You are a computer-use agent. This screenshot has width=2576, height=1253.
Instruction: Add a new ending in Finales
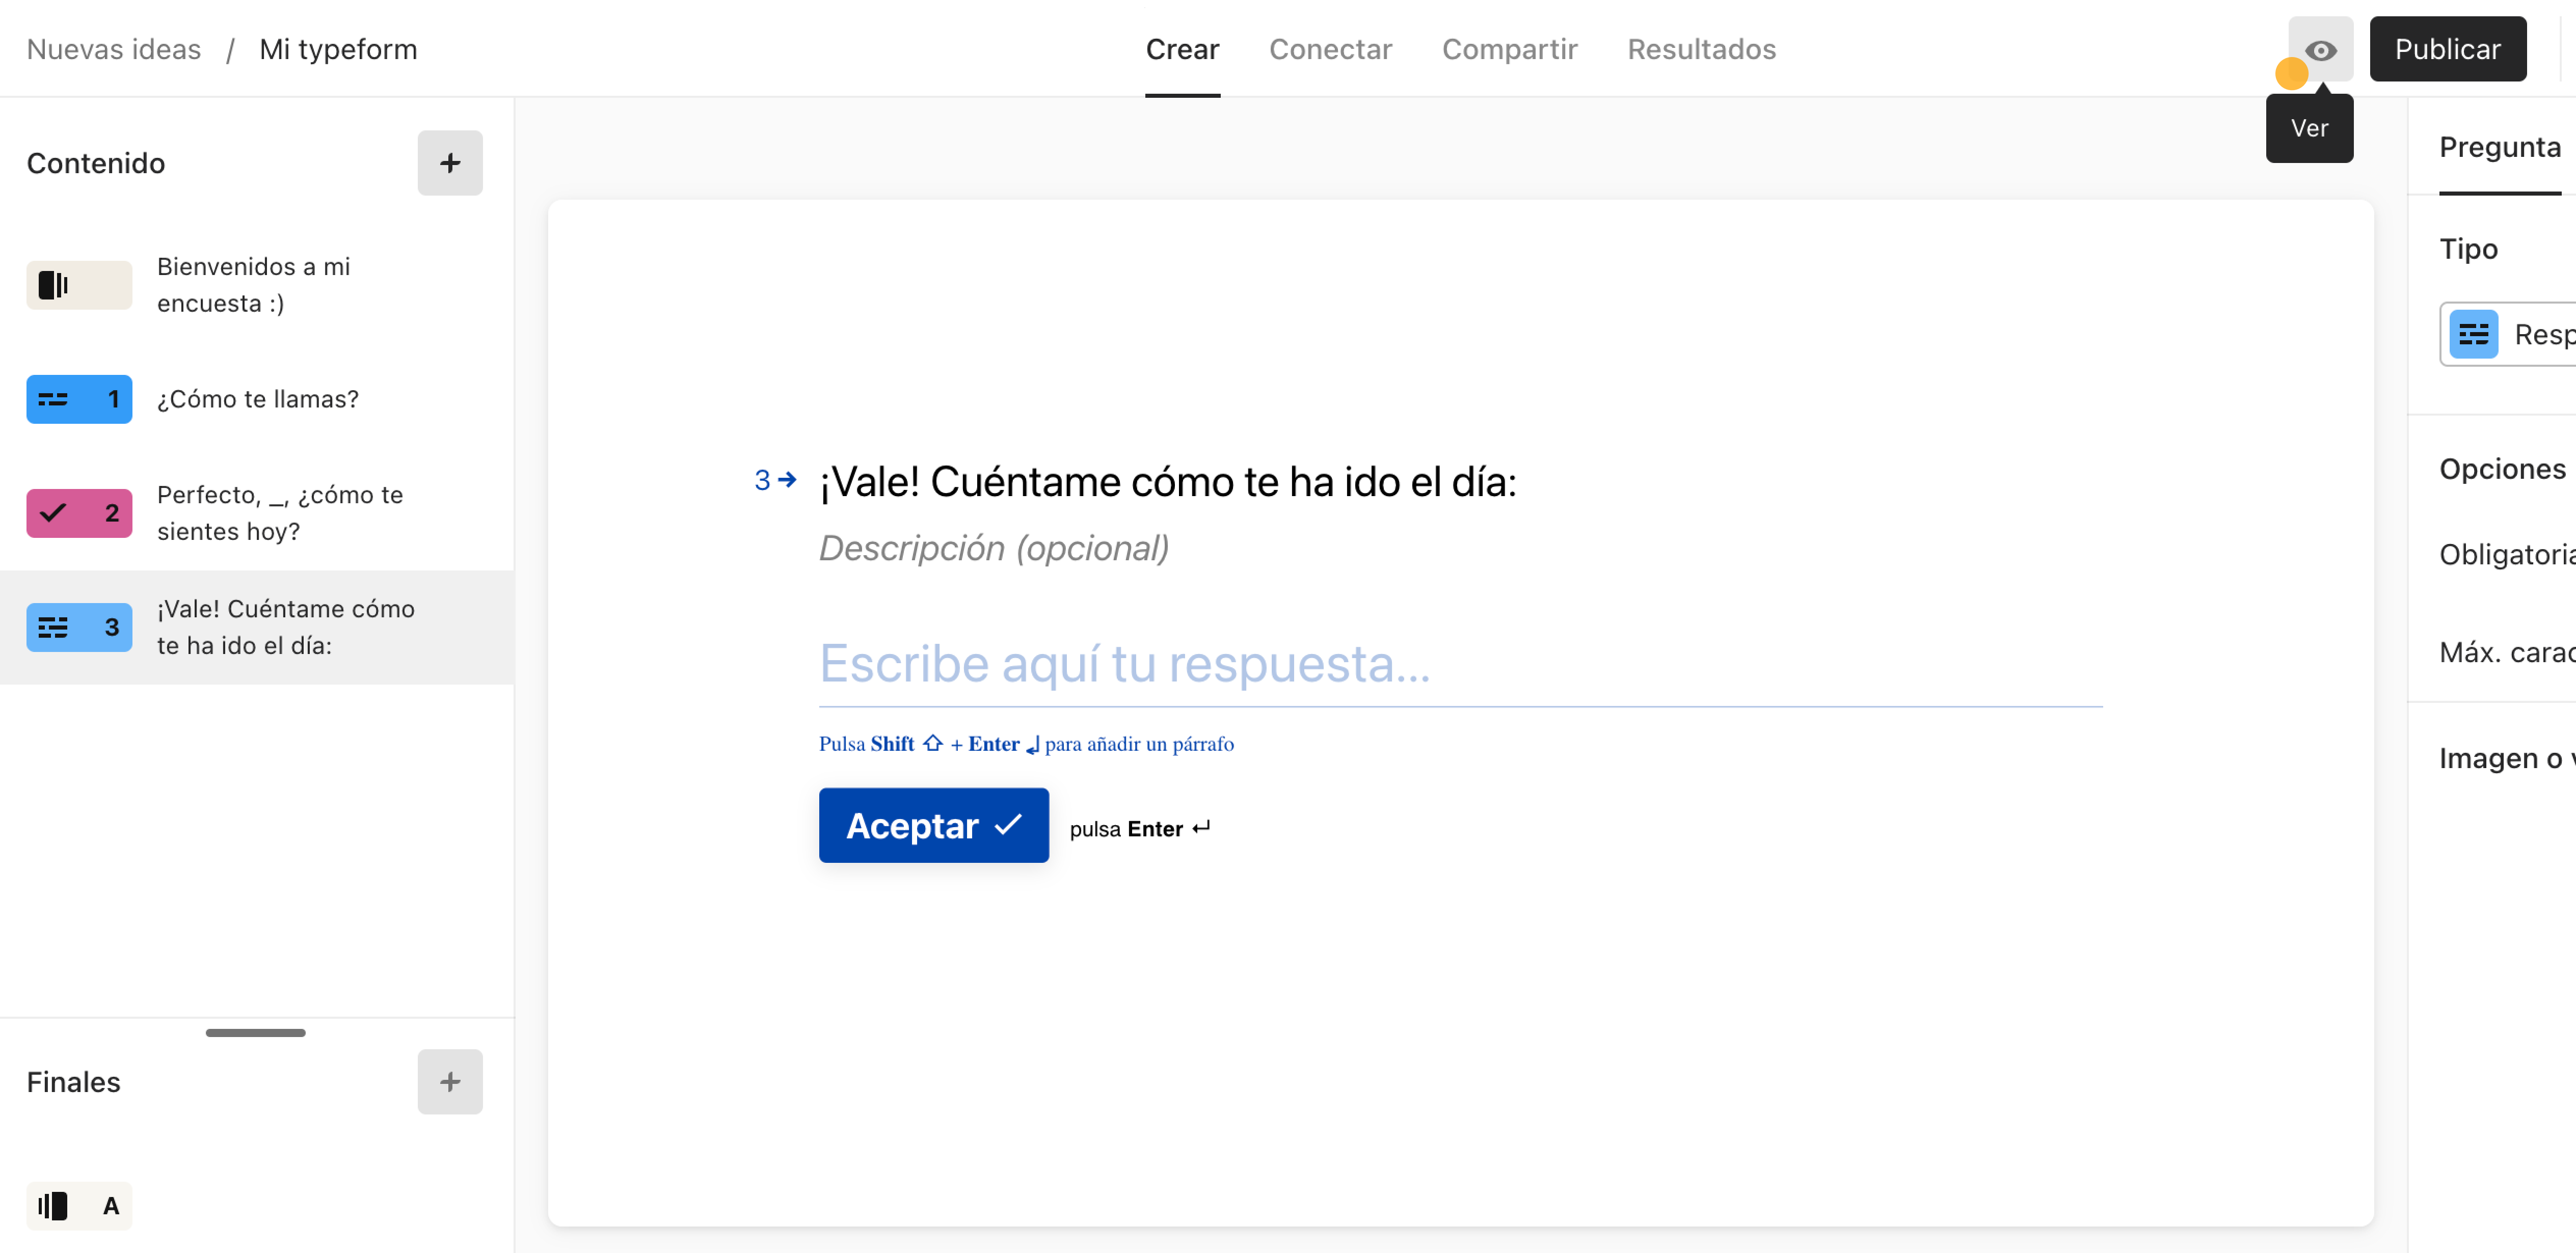[450, 1082]
